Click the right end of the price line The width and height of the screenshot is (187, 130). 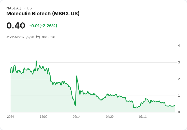coord(175,106)
